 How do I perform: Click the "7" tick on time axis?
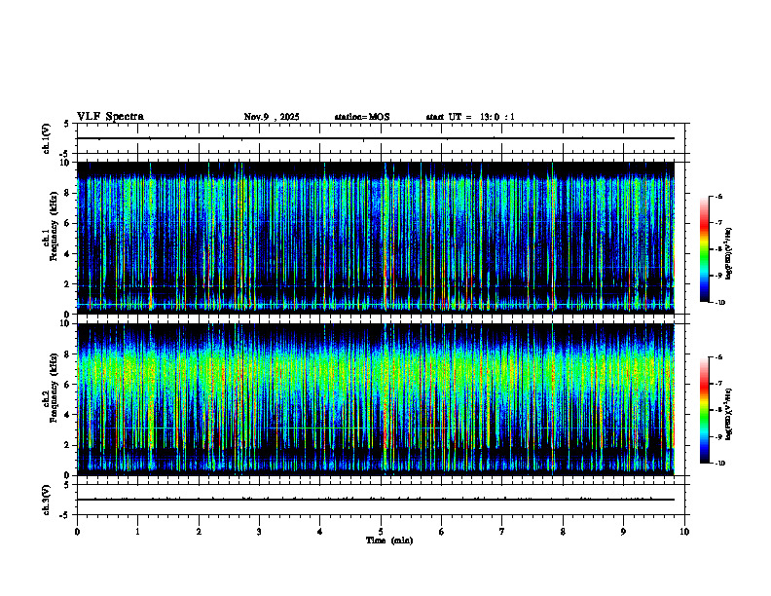502,532
